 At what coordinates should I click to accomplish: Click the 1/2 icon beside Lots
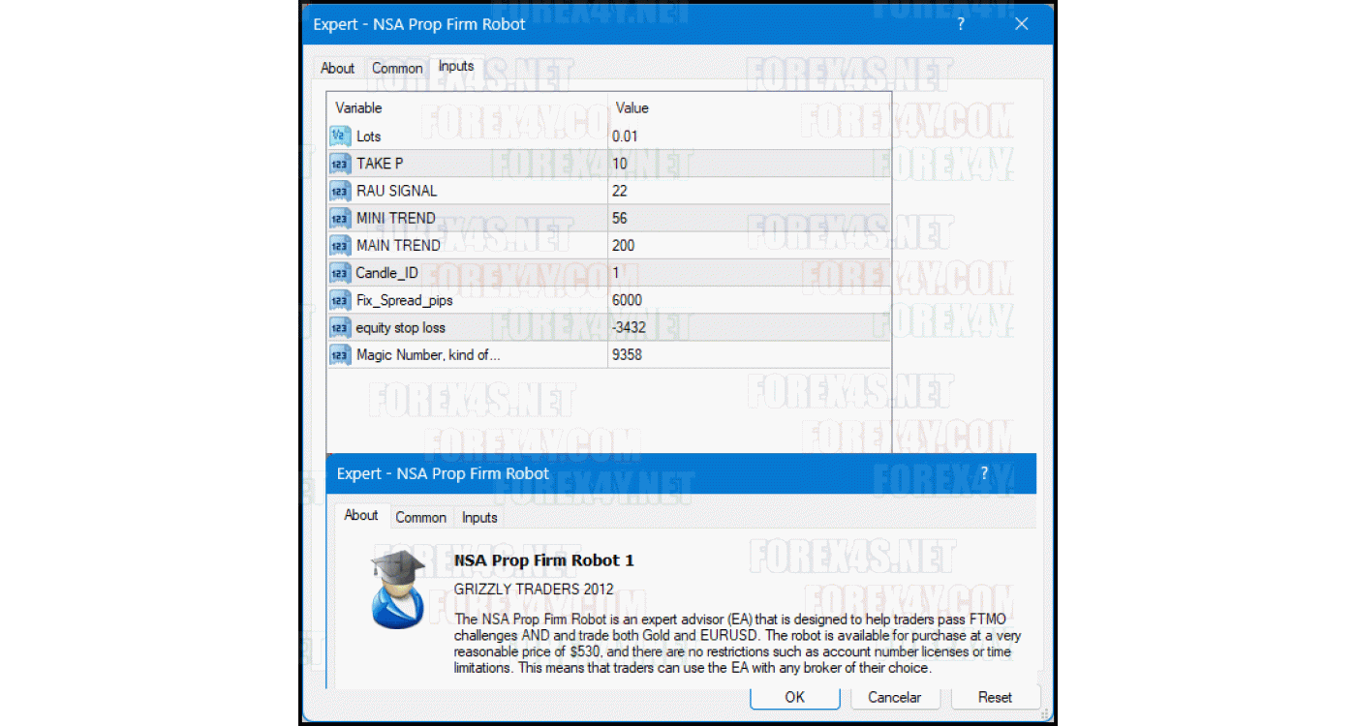tap(340, 136)
